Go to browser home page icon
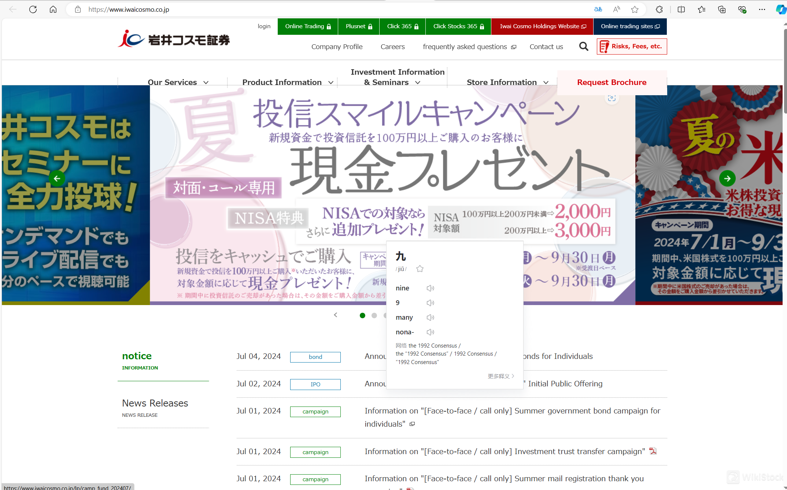 coord(53,10)
